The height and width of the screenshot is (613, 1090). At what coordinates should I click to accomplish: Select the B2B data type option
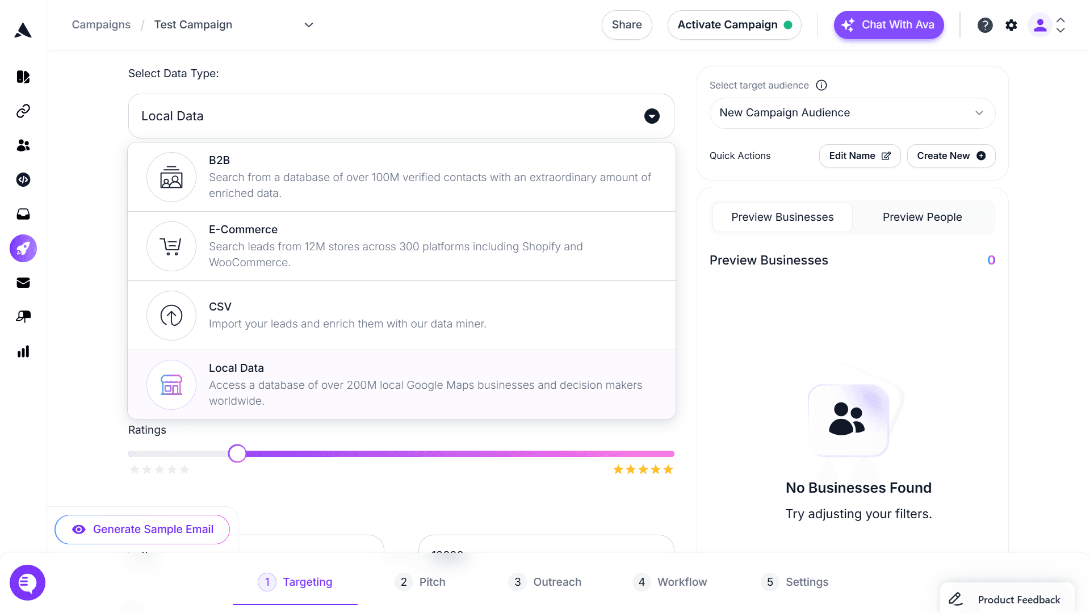[x=401, y=177]
